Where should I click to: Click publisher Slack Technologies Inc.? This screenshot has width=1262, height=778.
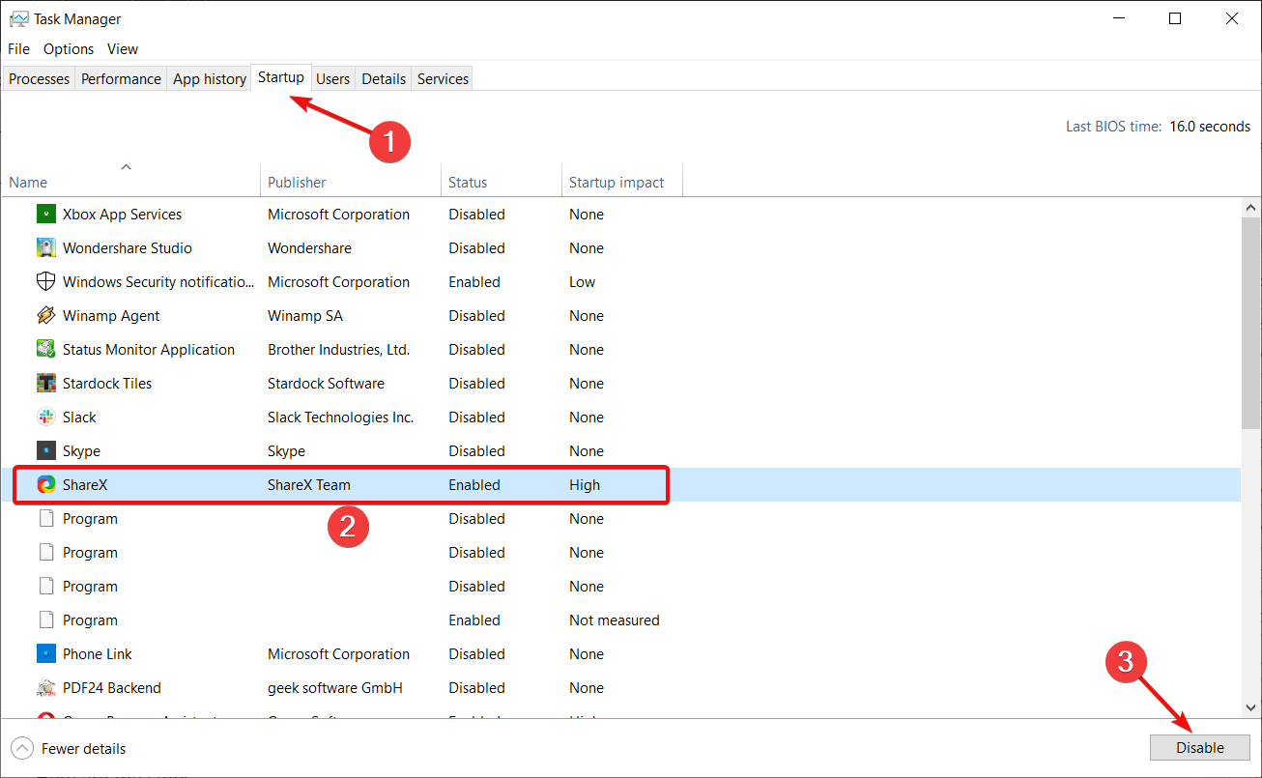pos(341,418)
